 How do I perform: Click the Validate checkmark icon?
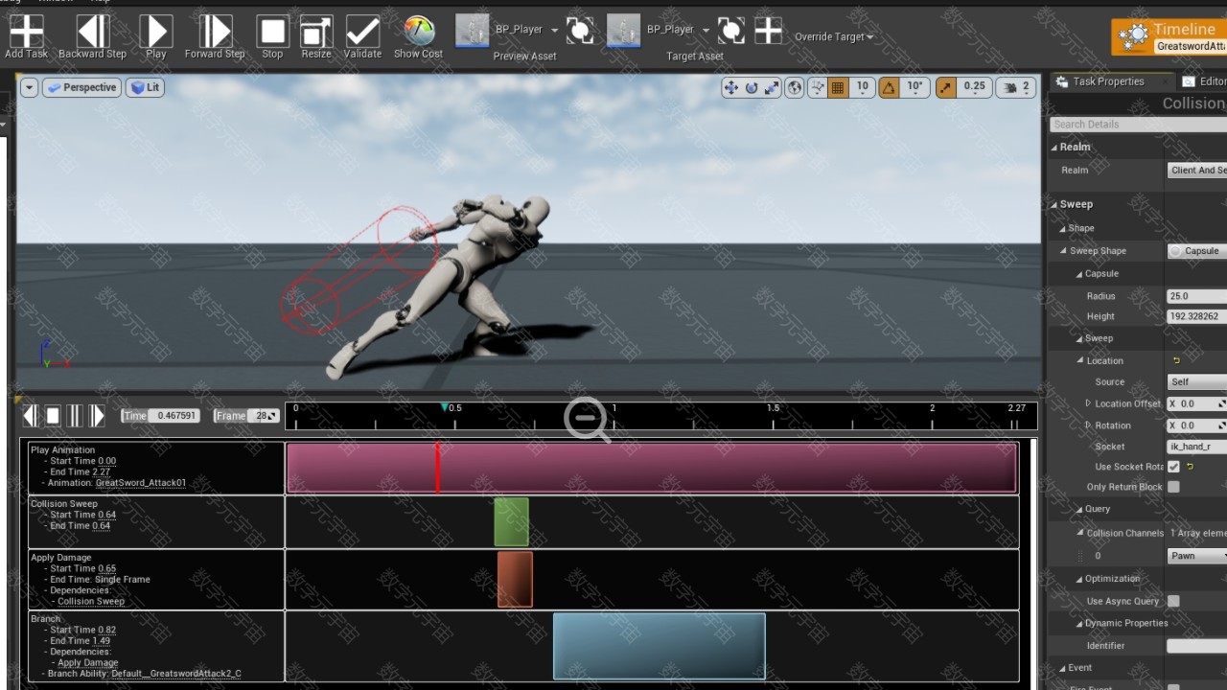tap(362, 34)
